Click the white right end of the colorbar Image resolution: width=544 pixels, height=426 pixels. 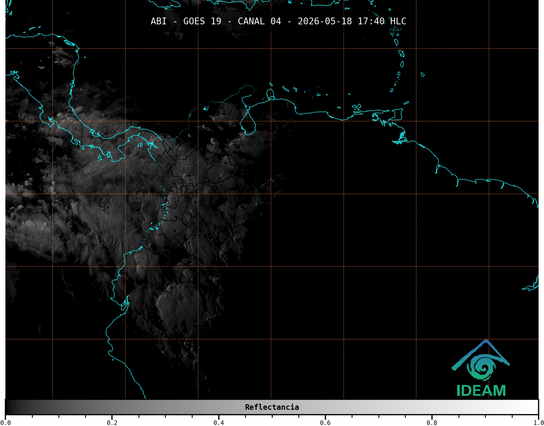point(535,407)
